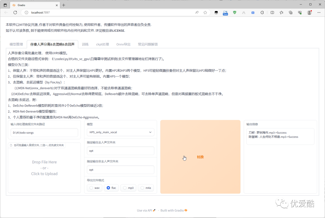This screenshot has height=218, width=325.
Task: Switch to the 训练 tab
Action: (x=85, y=44)
